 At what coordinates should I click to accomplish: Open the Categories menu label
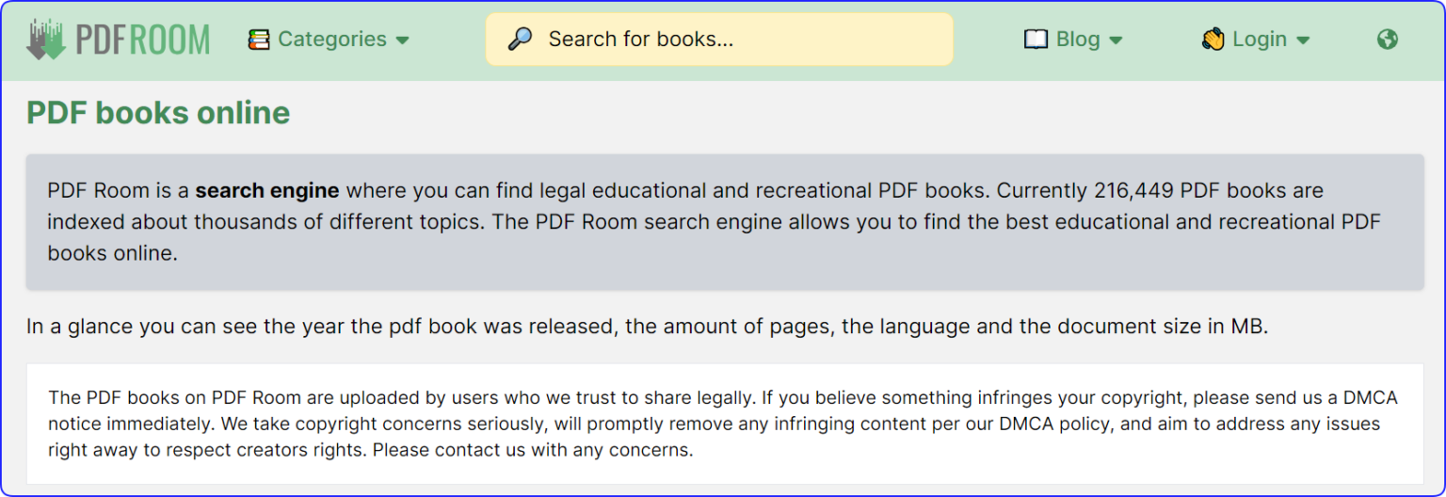tap(331, 40)
